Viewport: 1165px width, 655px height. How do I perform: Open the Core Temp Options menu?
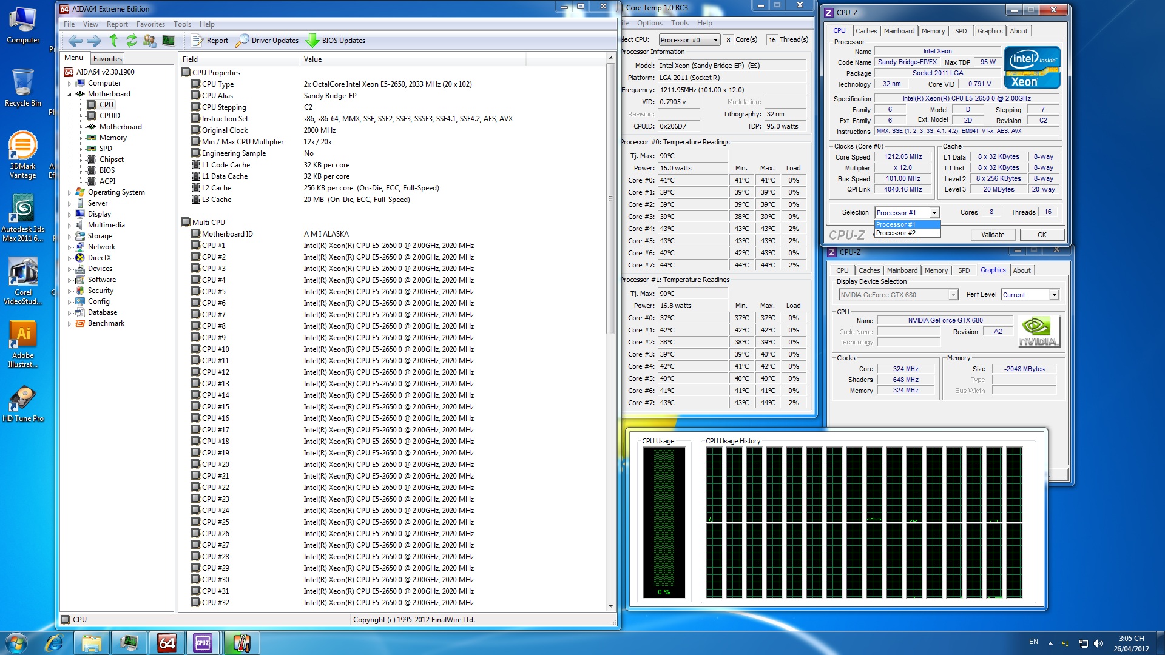649,23
